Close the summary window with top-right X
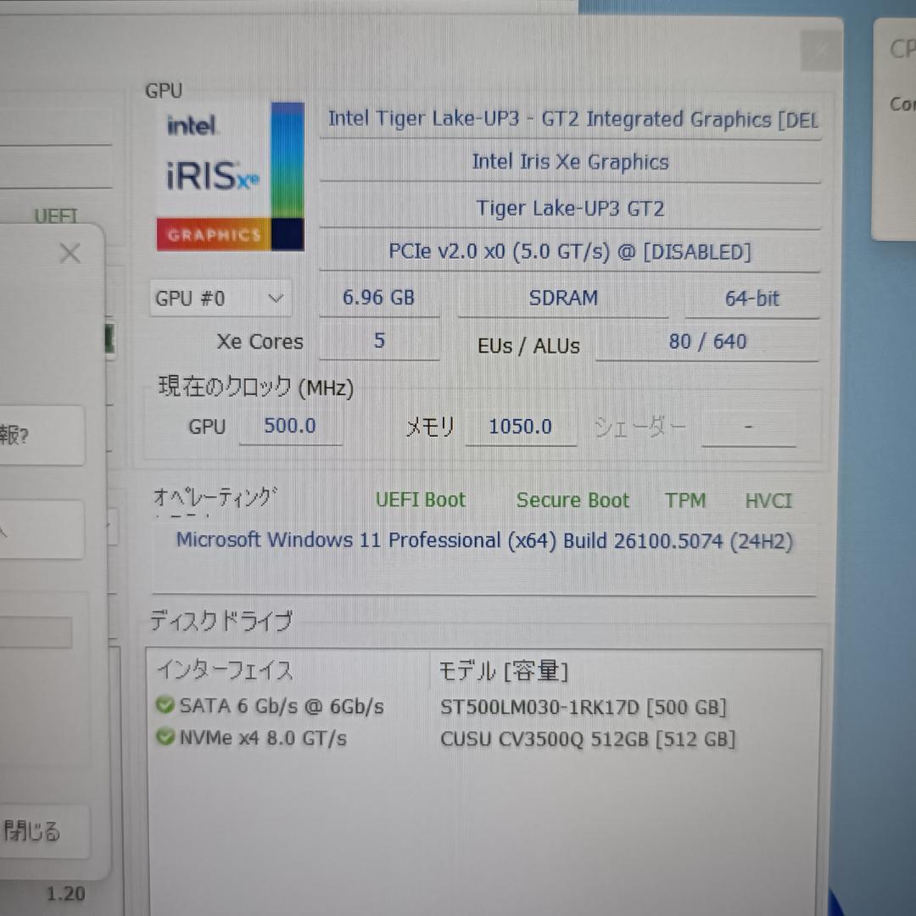 click(821, 51)
